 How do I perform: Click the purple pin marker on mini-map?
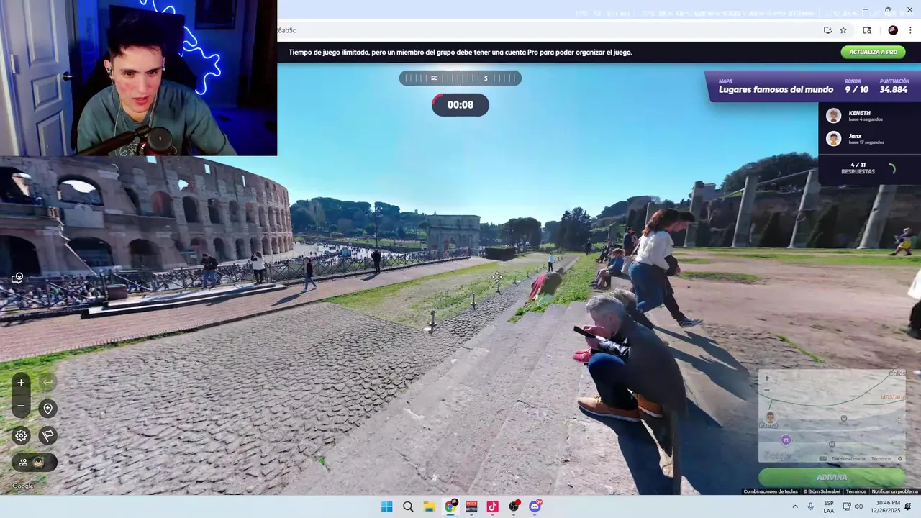[x=786, y=440]
